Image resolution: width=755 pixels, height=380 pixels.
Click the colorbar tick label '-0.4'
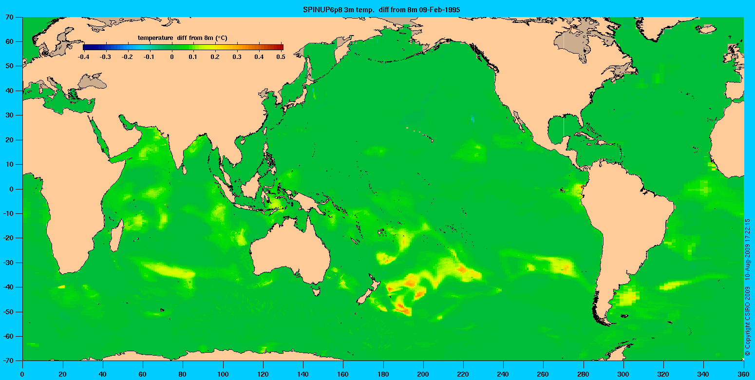[x=83, y=57]
